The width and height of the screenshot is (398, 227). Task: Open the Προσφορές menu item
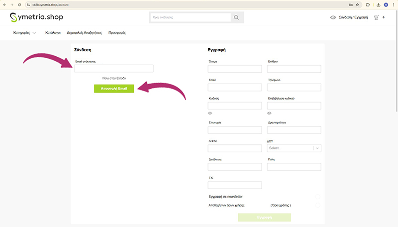click(x=117, y=32)
